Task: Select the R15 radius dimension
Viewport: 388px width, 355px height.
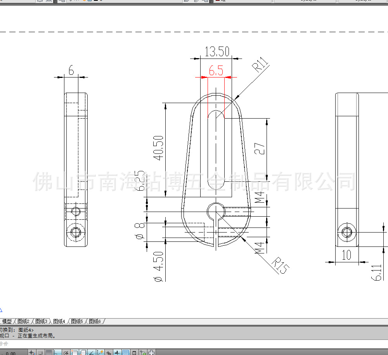Action: [281, 265]
